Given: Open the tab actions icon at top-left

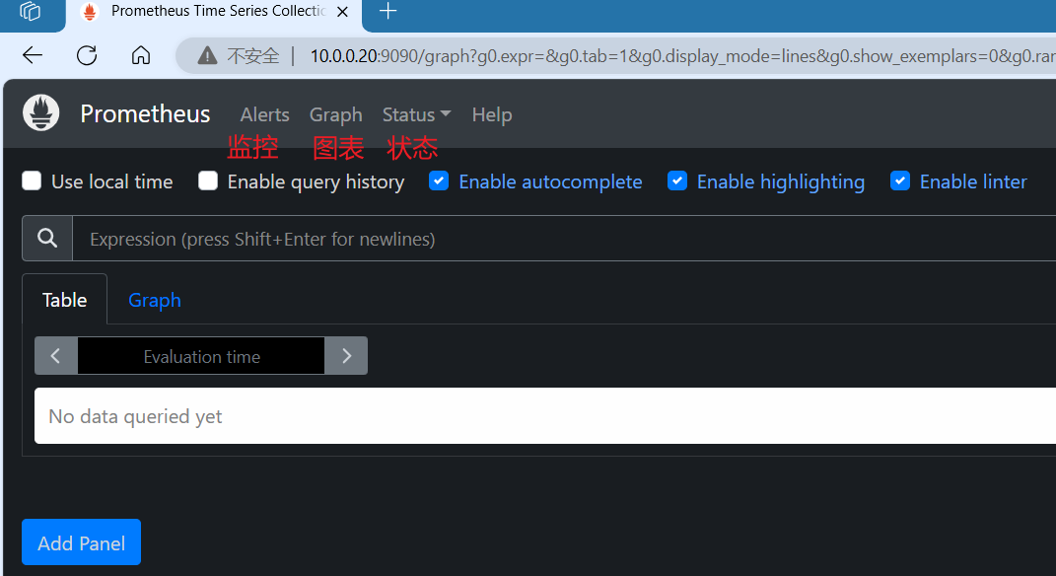Looking at the screenshot, I should coord(31,12).
